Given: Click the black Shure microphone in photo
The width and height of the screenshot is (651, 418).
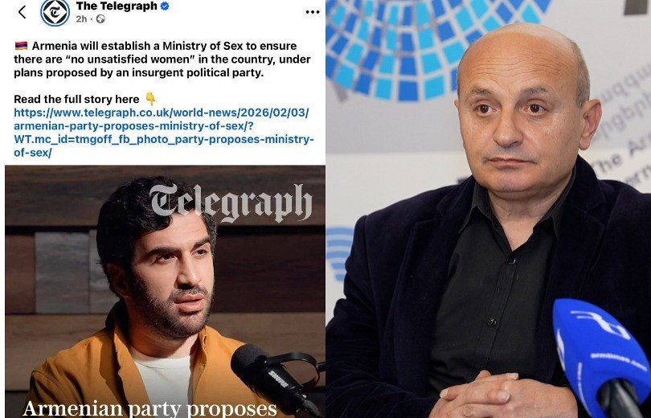Looking at the screenshot, I should click(x=272, y=378).
